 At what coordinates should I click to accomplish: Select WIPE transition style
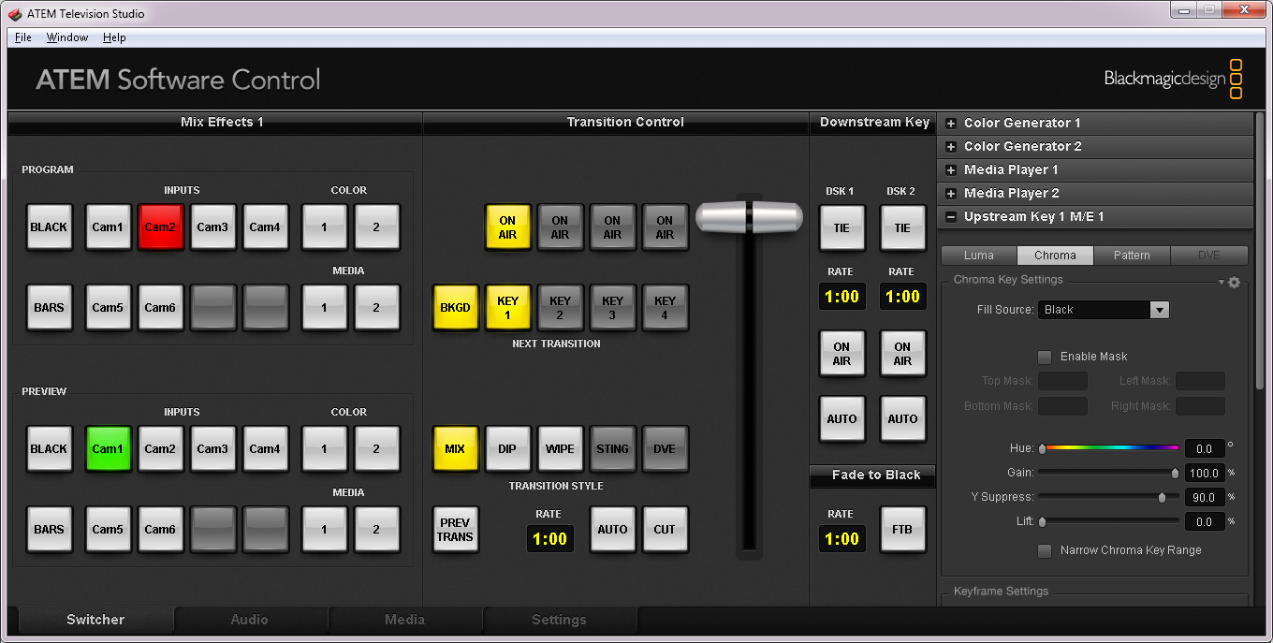pyautogui.click(x=560, y=449)
